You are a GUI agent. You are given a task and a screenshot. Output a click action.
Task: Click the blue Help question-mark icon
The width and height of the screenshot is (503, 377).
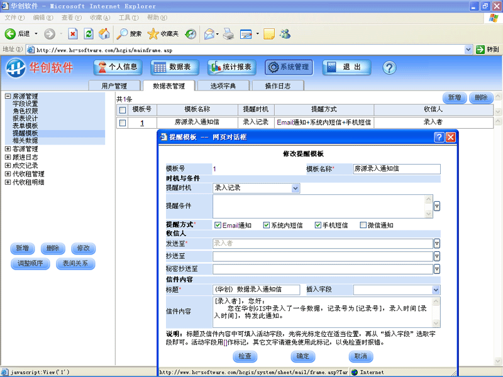click(389, 68)
